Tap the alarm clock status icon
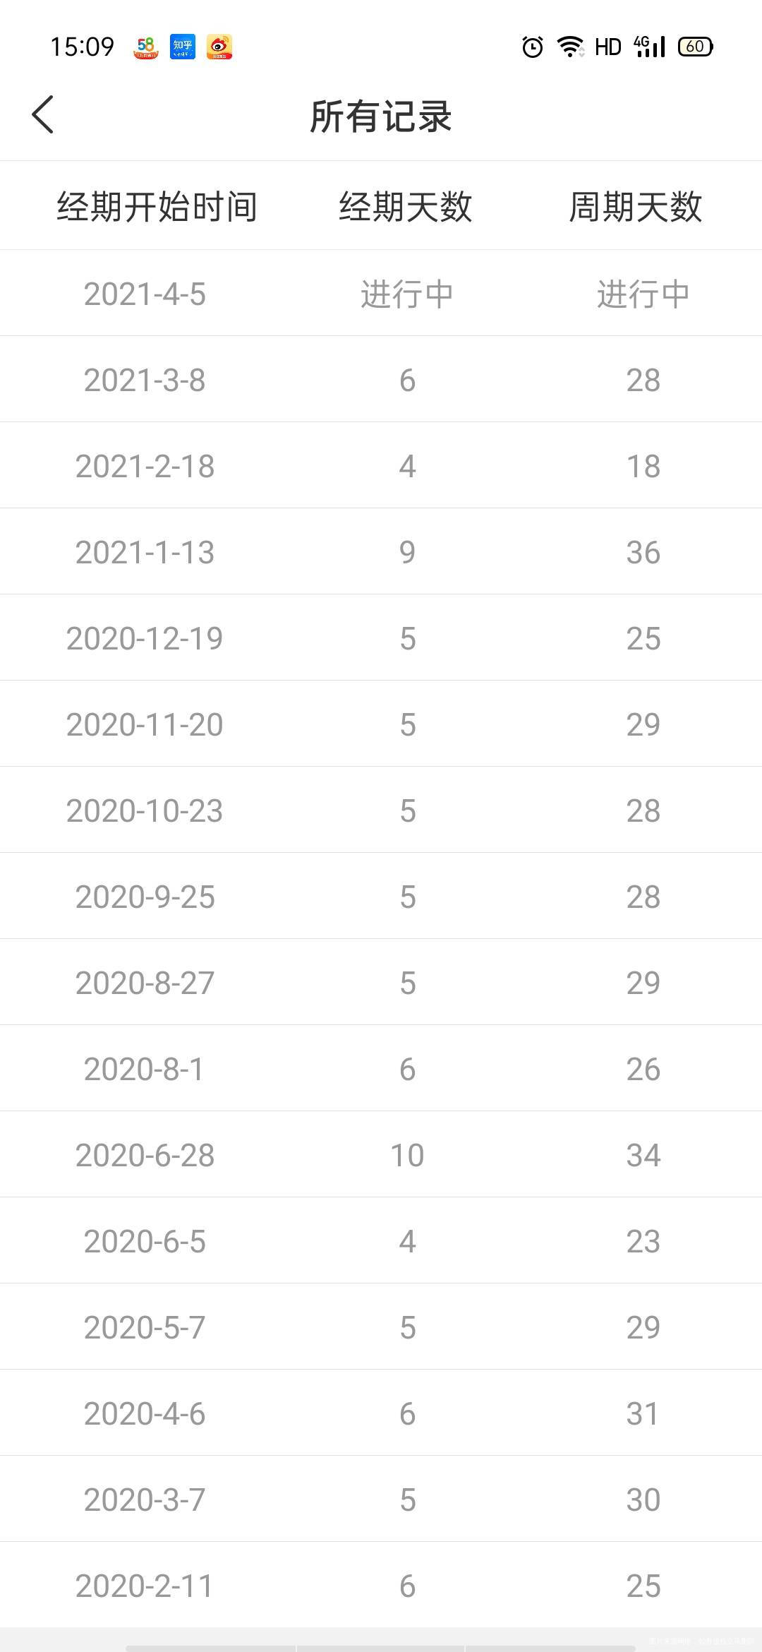The image size is (762, 1652). tap(532, 47)
